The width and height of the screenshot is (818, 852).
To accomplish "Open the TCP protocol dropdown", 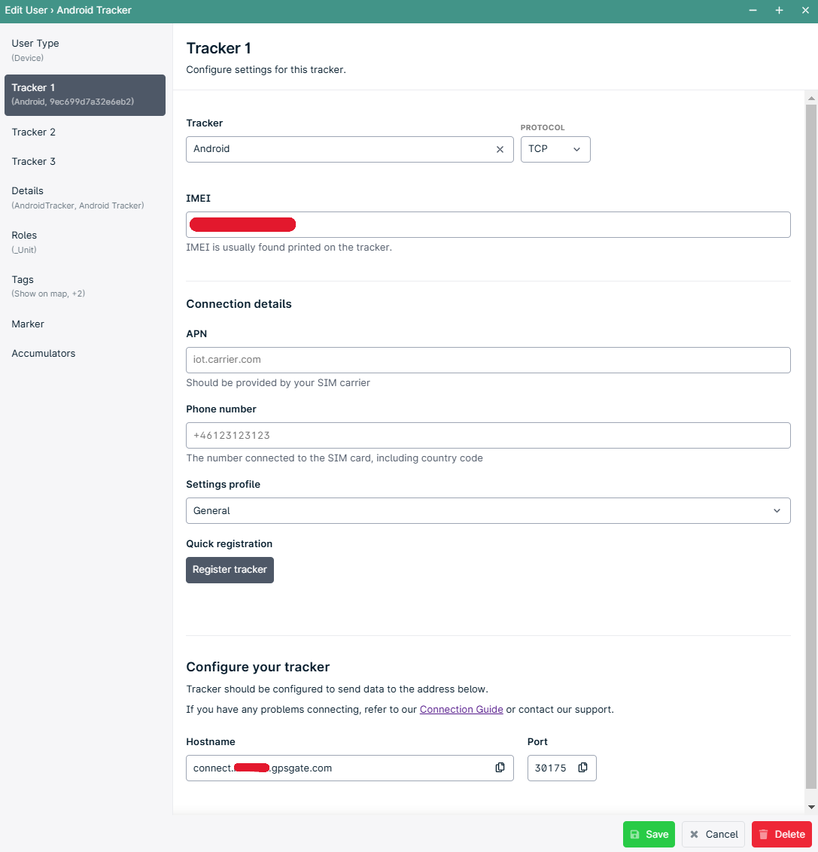I will pyautogui.click(x=555, y=150).
